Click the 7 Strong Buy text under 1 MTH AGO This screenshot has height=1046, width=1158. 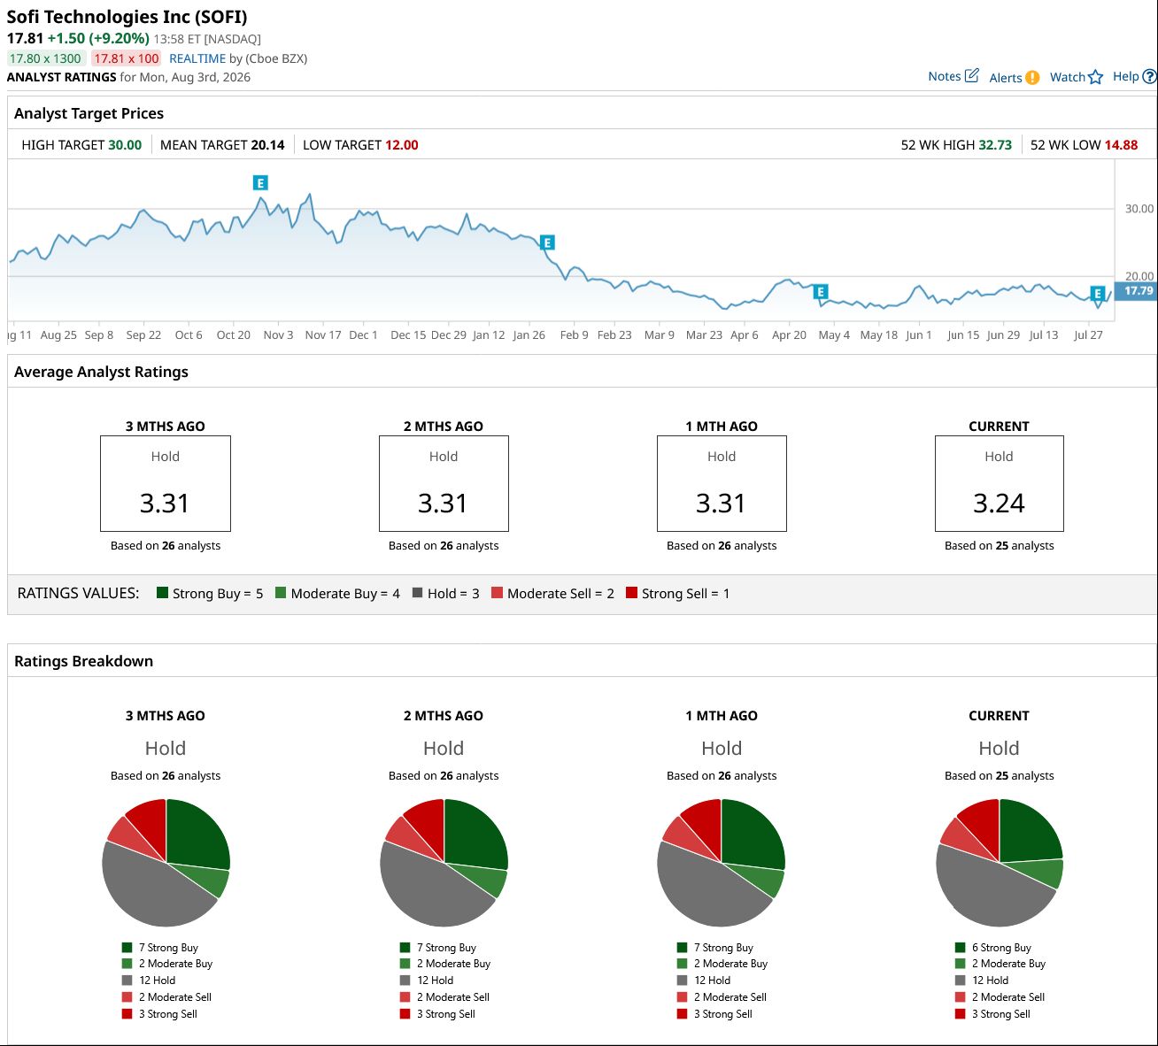click(x=723, y=947)
